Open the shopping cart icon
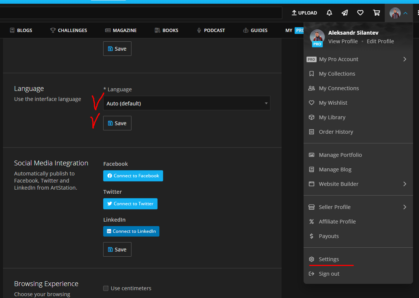This screenshot has width=419, height=298. pyautogui.click(x=377, y=13)
